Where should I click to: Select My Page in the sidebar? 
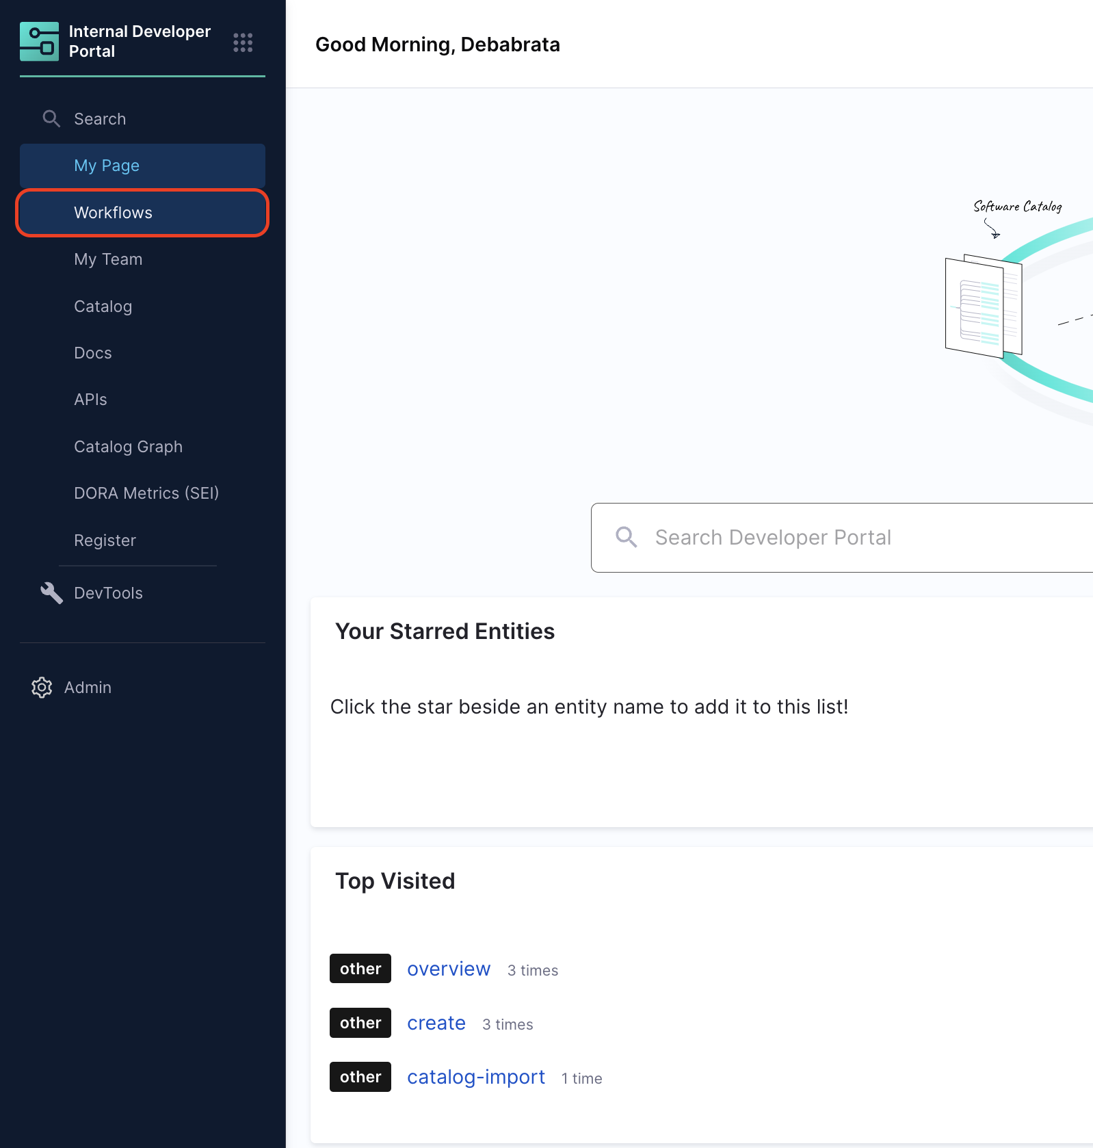(x=107, y=166)
